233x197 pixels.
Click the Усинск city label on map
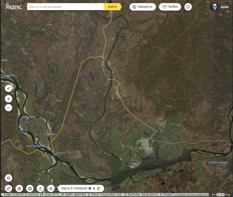150,152
